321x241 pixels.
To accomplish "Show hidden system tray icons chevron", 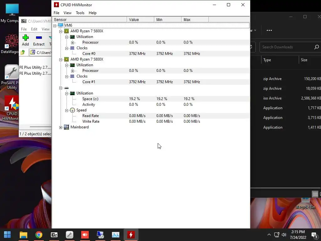I will [269, 235].
